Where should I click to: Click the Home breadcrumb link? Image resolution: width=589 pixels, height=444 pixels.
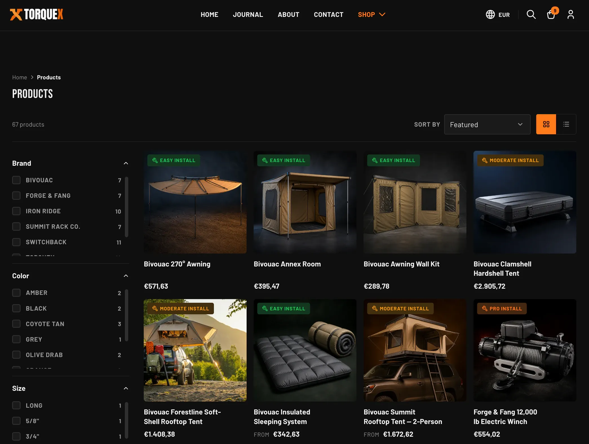tap(19, 77)
